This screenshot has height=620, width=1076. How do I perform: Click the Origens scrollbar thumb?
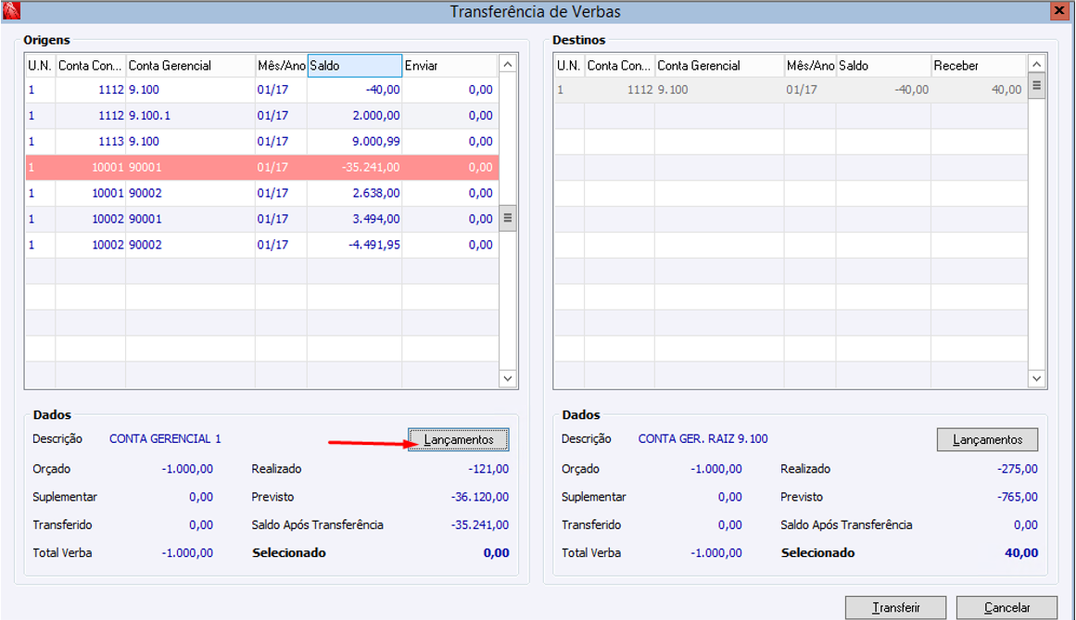(x=508, y=218)
